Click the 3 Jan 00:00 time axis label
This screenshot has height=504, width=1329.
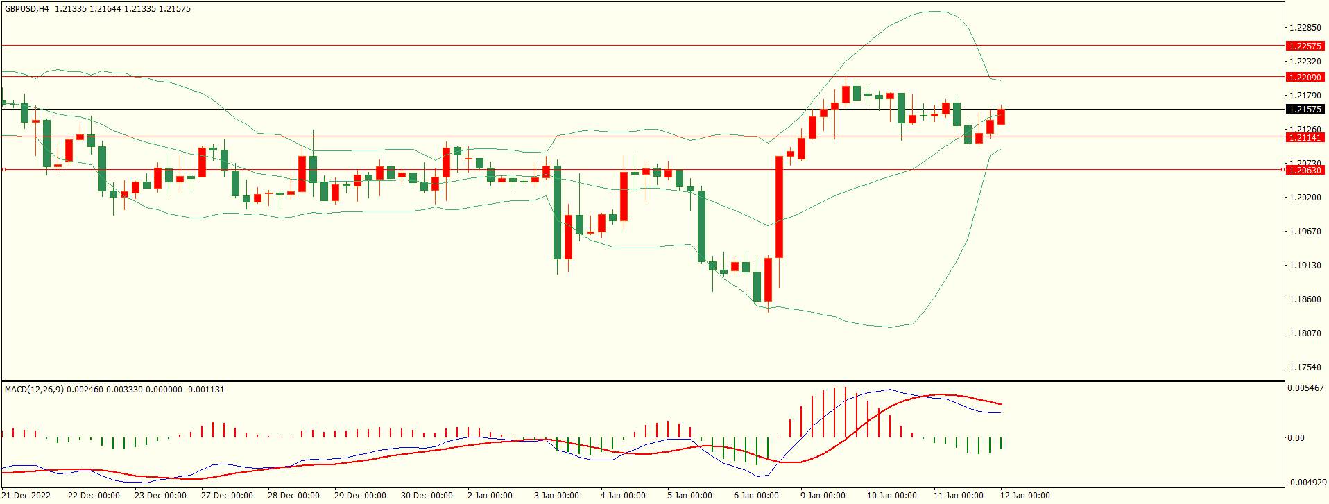(556, 495)
